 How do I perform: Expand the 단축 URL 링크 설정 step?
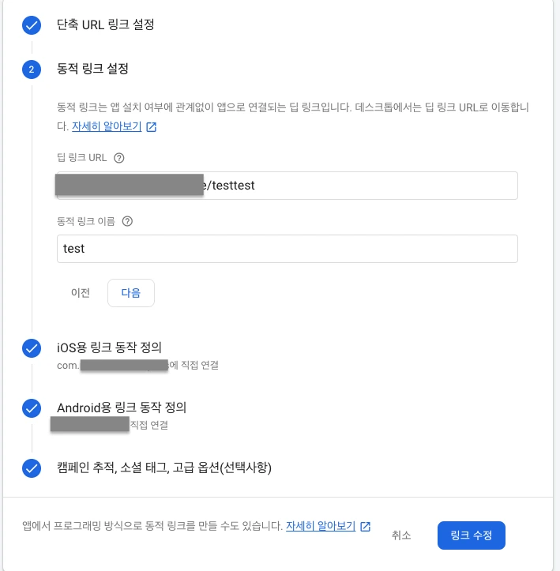tap(106, 24)
